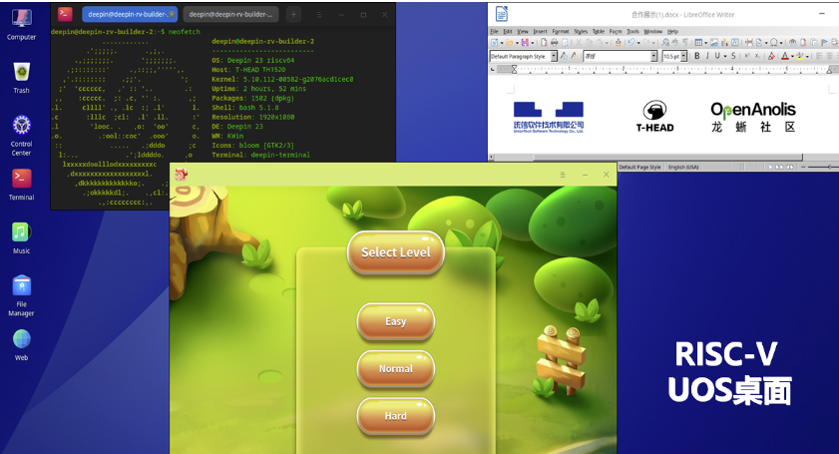Viewport: 839px width, 454px height.
Task: Toggle Subscript in Writer toolbar
Action: pyautogui.click(x=757, y=56)
